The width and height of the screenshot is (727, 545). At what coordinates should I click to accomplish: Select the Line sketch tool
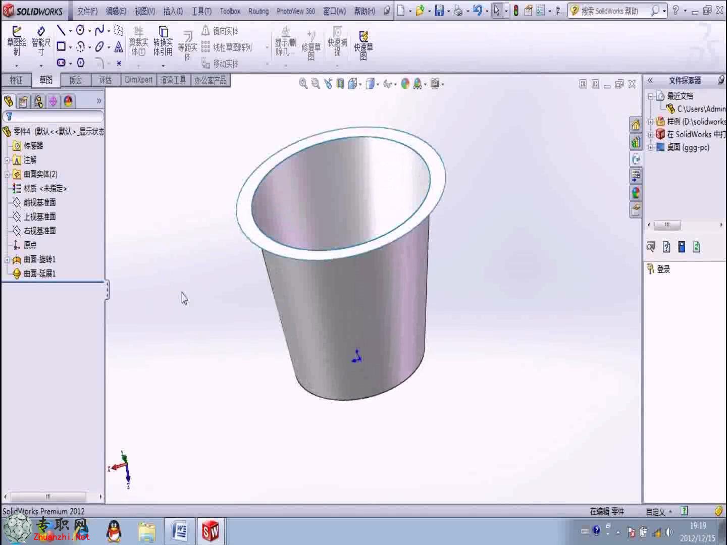pos(61,31)
